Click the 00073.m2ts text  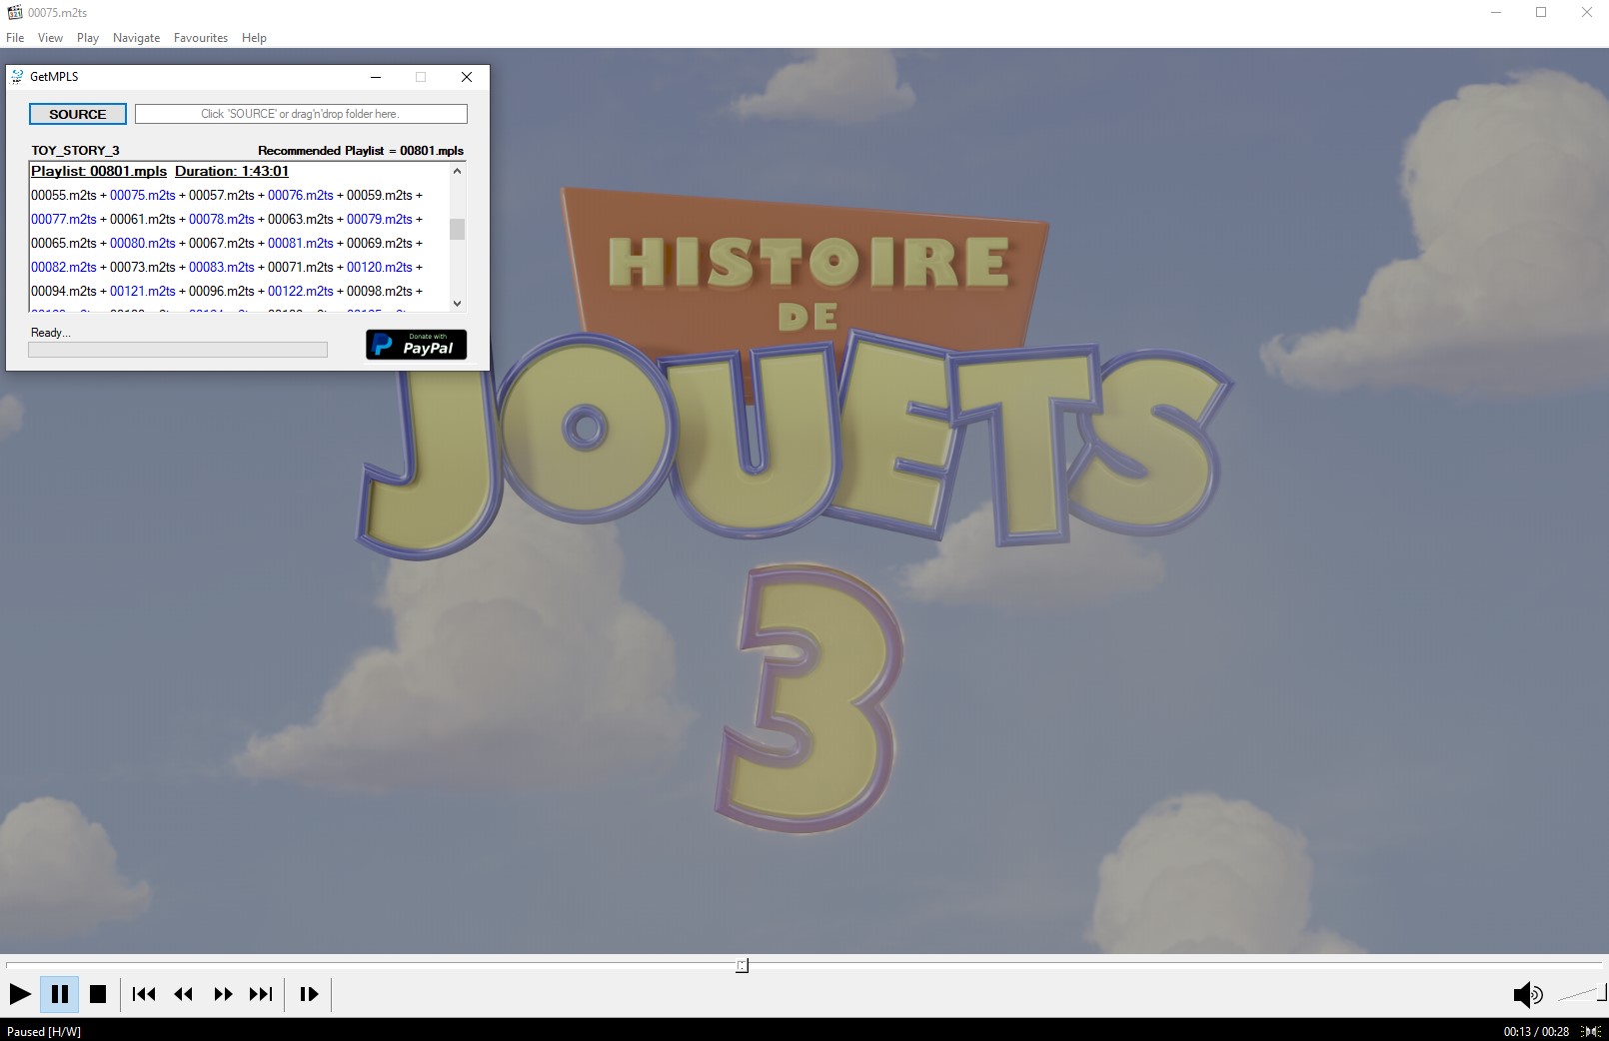click(x=143, y=267)
